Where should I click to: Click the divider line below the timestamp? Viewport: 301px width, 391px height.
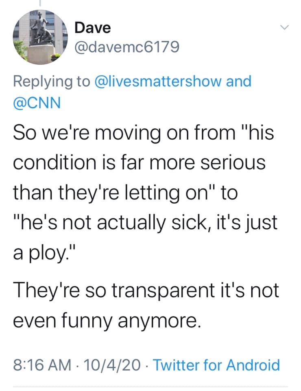click(x=150, y=387)
